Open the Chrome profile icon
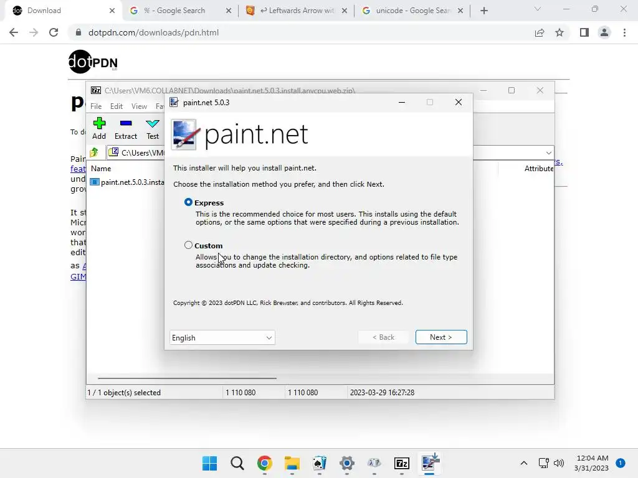Image resolution: width=638 pixels, height=478 pixels. tap(604, 32)
